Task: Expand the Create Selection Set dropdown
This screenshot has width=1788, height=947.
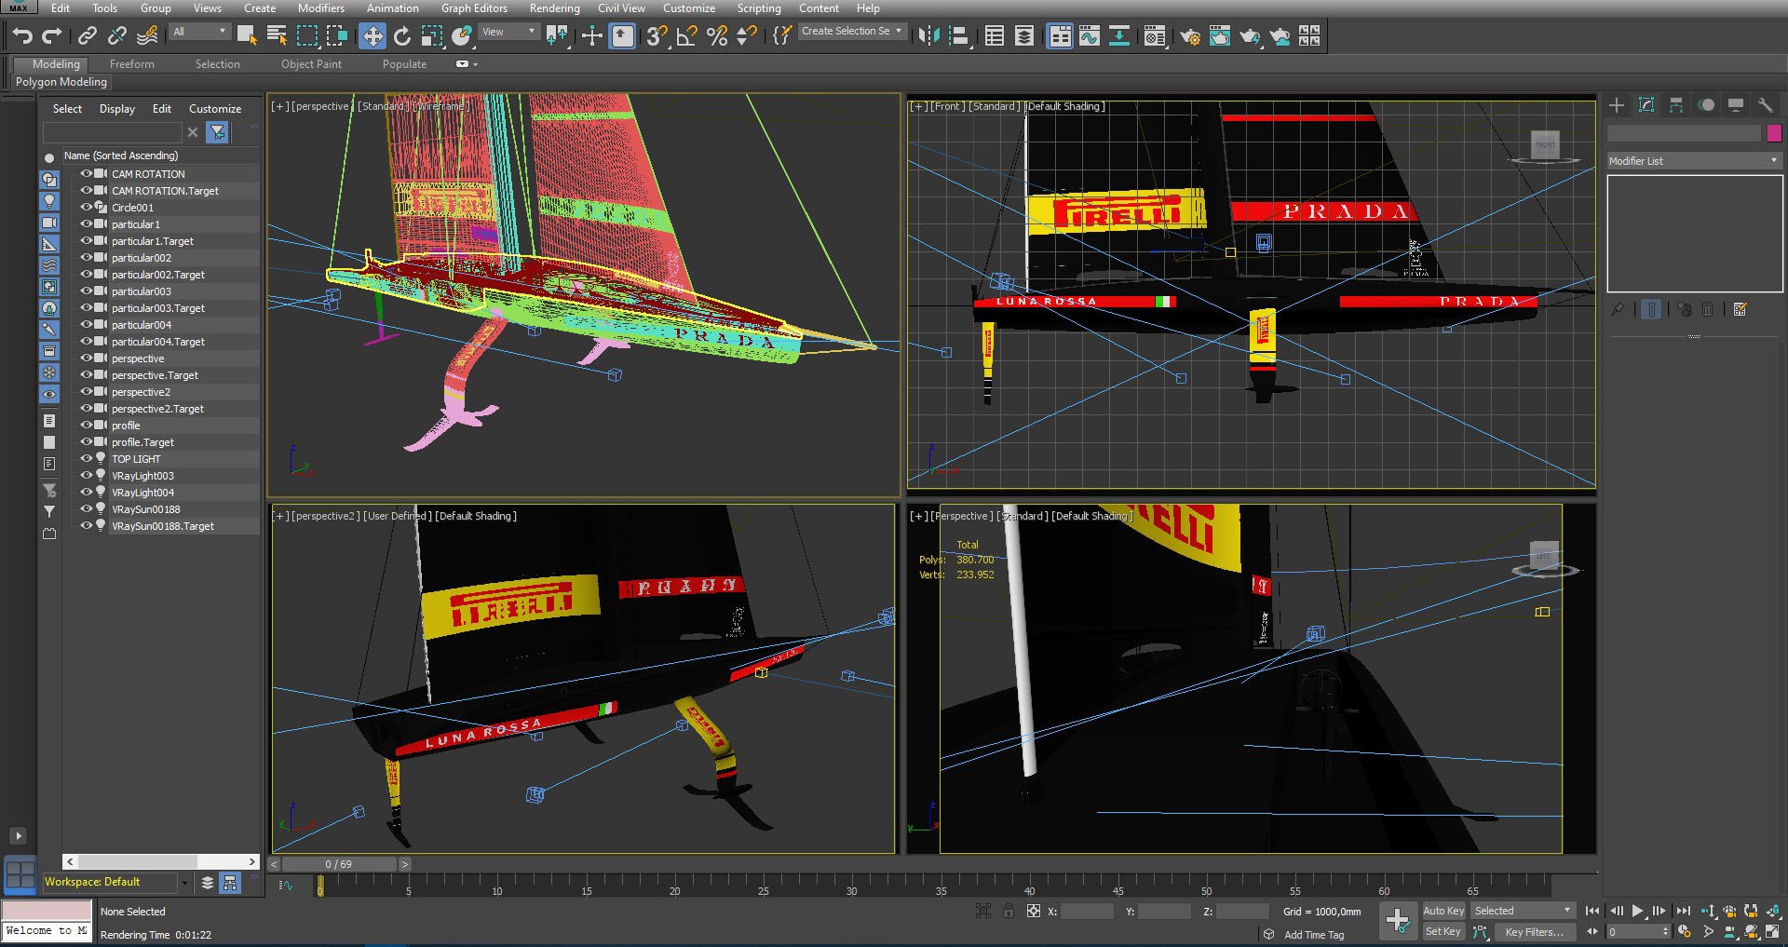Action: [853, 32]
